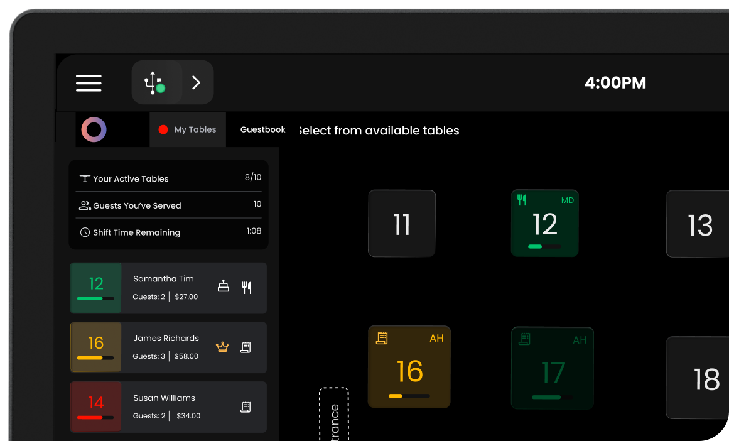This screenshot has height=441, width=729.
Task: Click the crown icon for James Richards
Action: click(222, 347)
